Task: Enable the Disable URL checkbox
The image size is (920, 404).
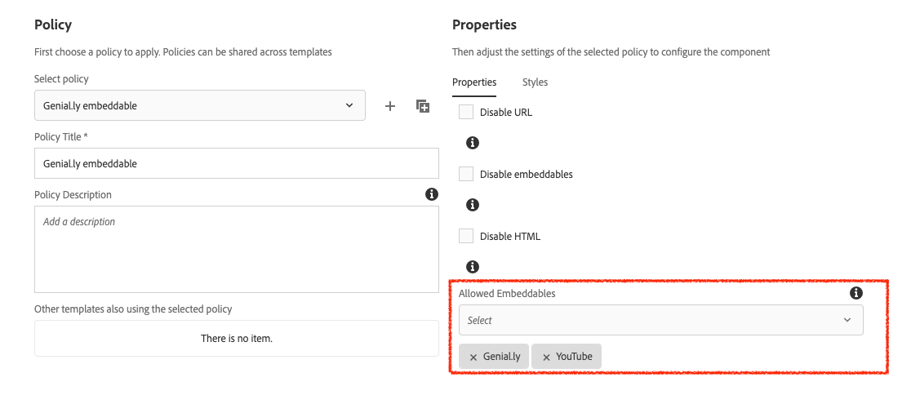Action: pos(466,112)
